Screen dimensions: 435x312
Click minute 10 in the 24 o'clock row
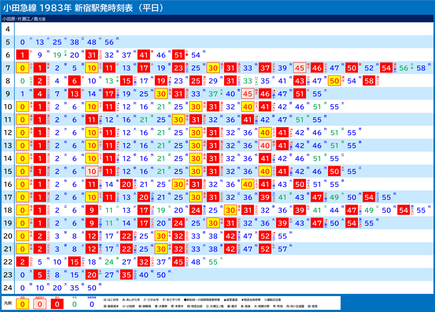point(40,288)
